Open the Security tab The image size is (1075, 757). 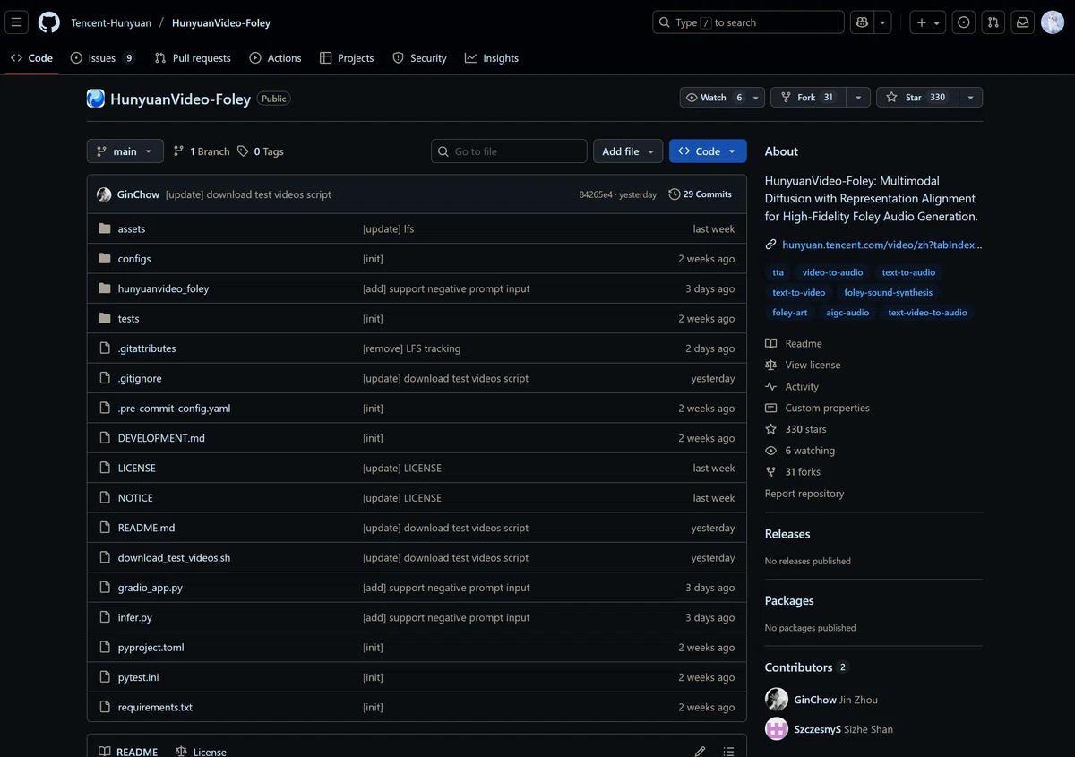[x=419, y=58]
